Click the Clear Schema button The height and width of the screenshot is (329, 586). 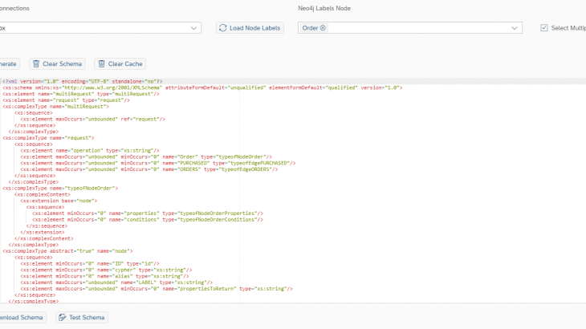(x=57, y=64)
